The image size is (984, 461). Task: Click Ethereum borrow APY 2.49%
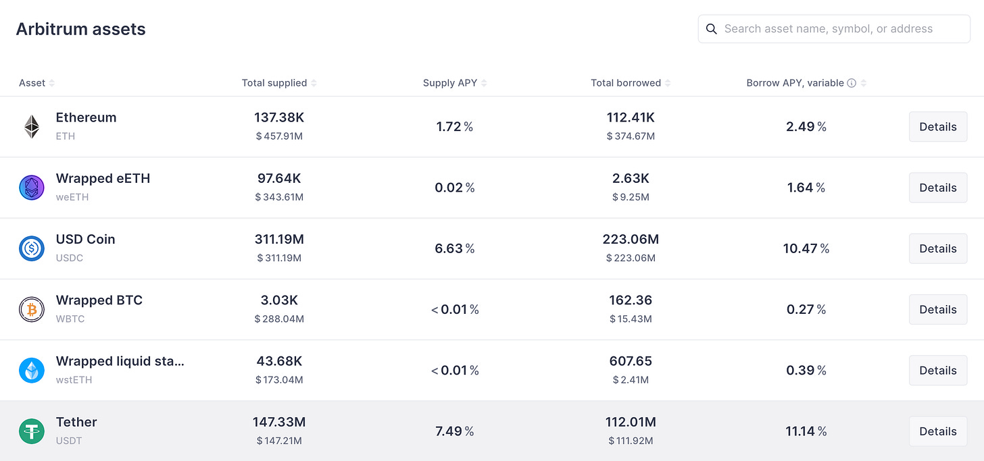pyautogui.click(x=806, y=127)
